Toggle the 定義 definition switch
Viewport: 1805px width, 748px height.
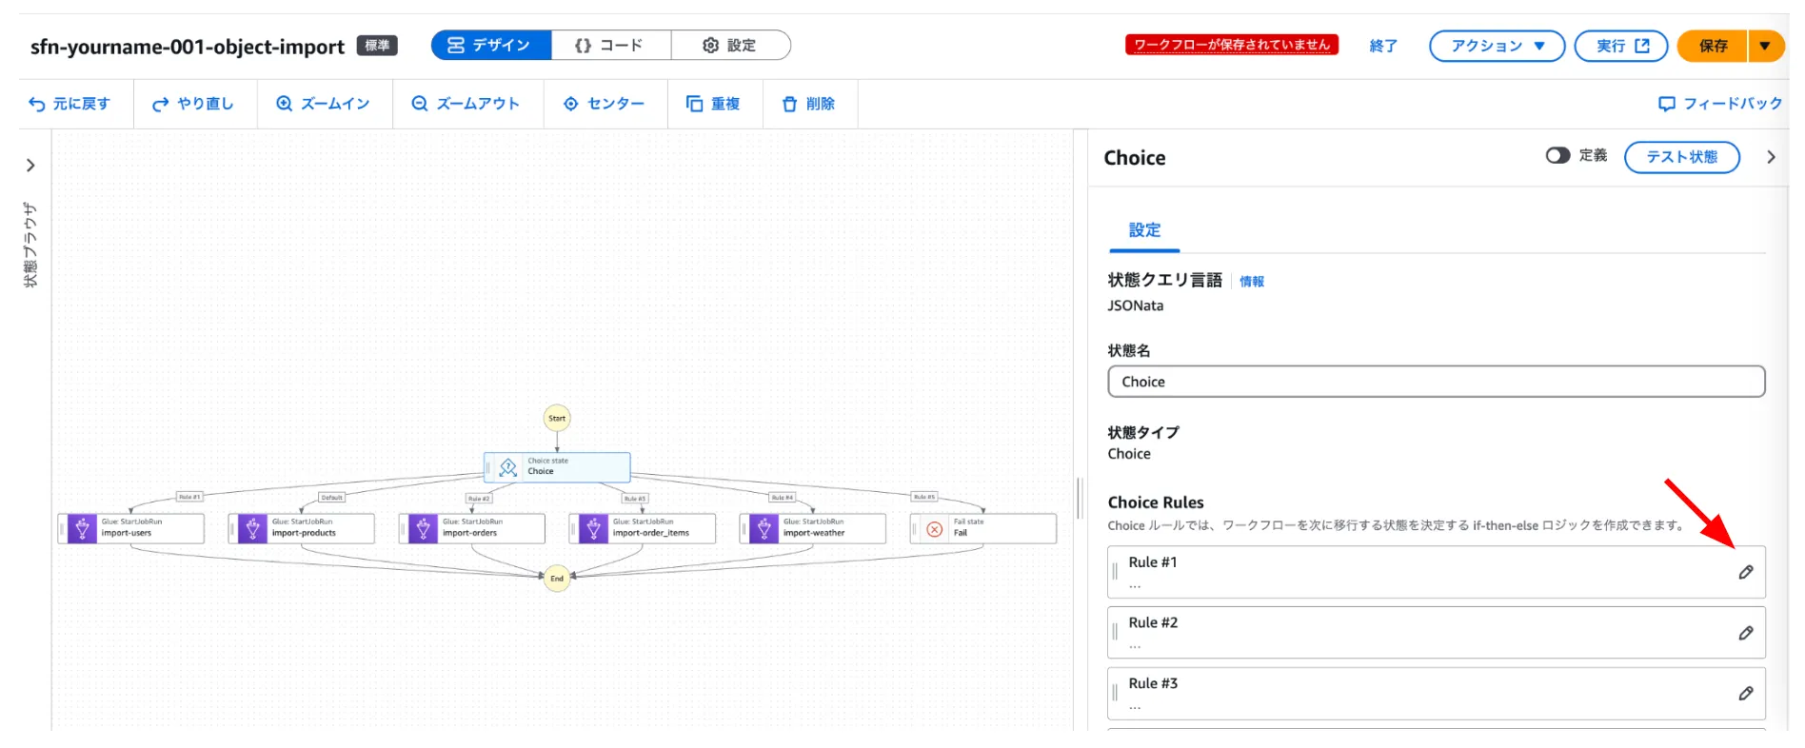pos(1557,155)
